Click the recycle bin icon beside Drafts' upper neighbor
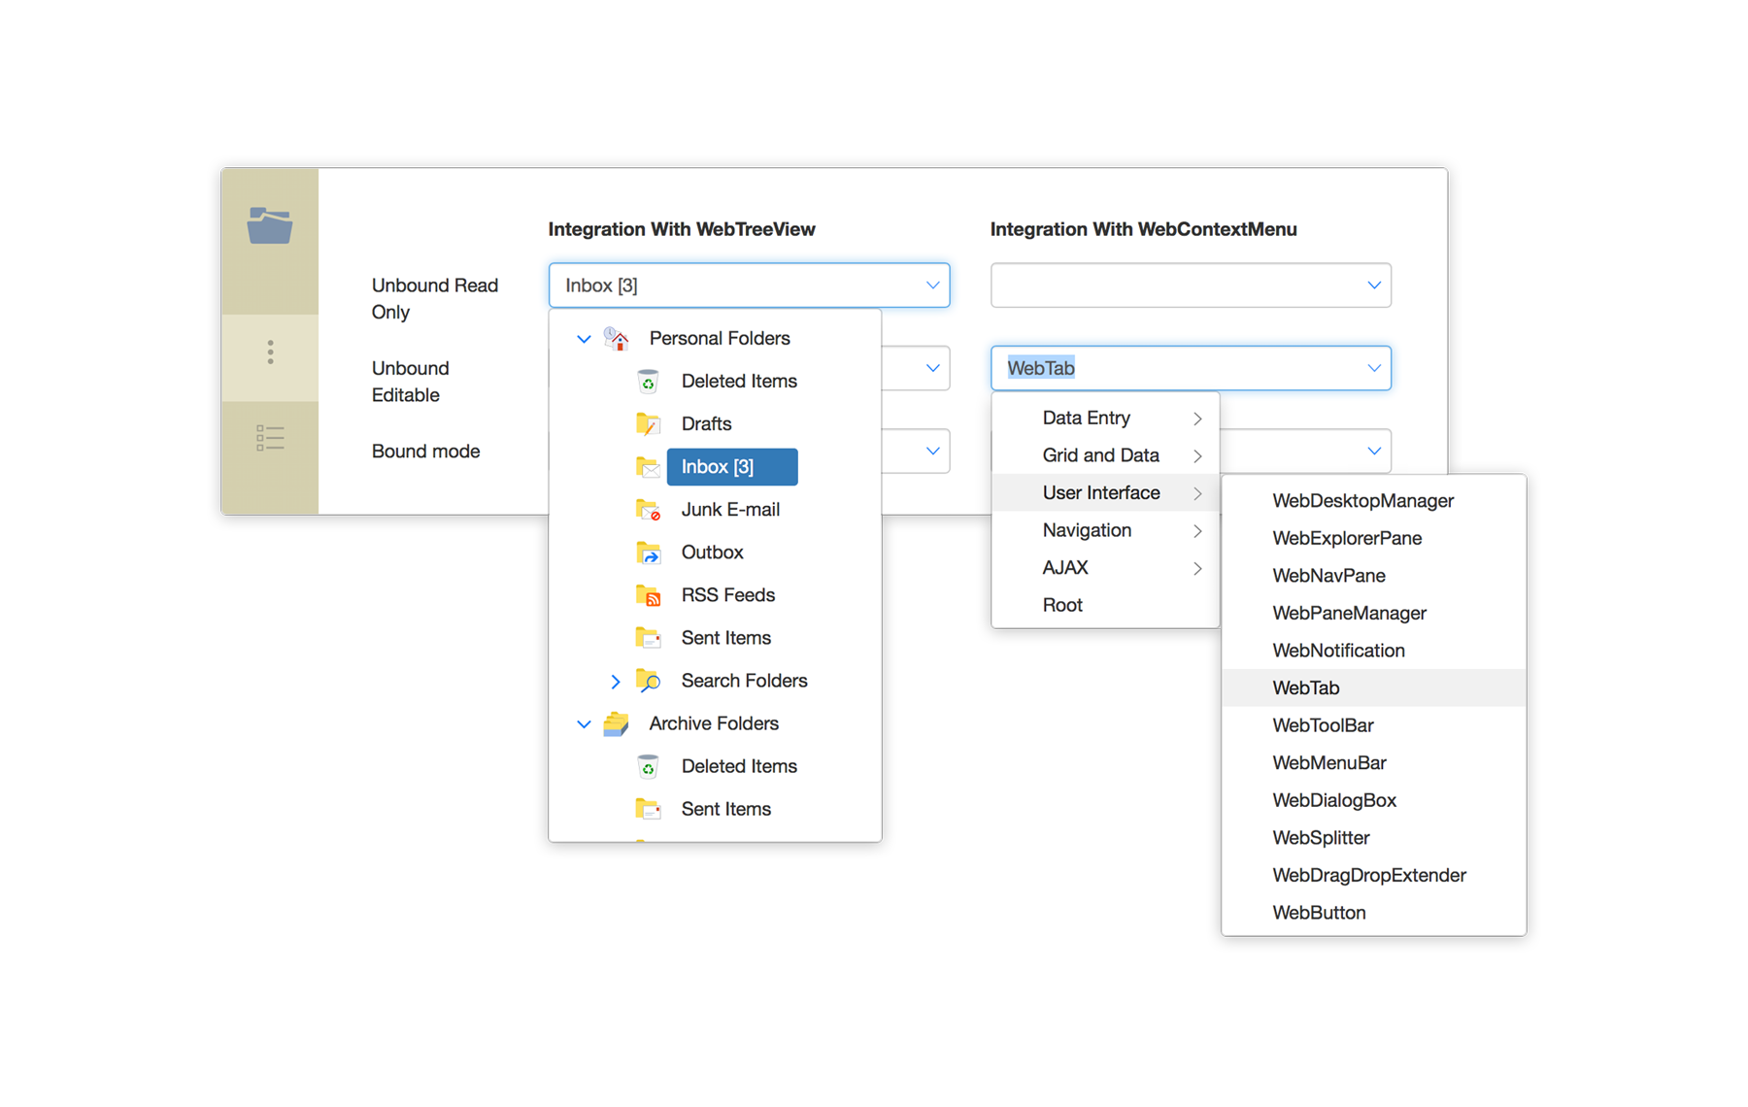The image size is (1748, 1107). (648, 382)
